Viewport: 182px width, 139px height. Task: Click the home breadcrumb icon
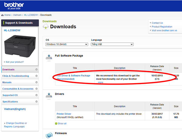(x=2, y=15)
